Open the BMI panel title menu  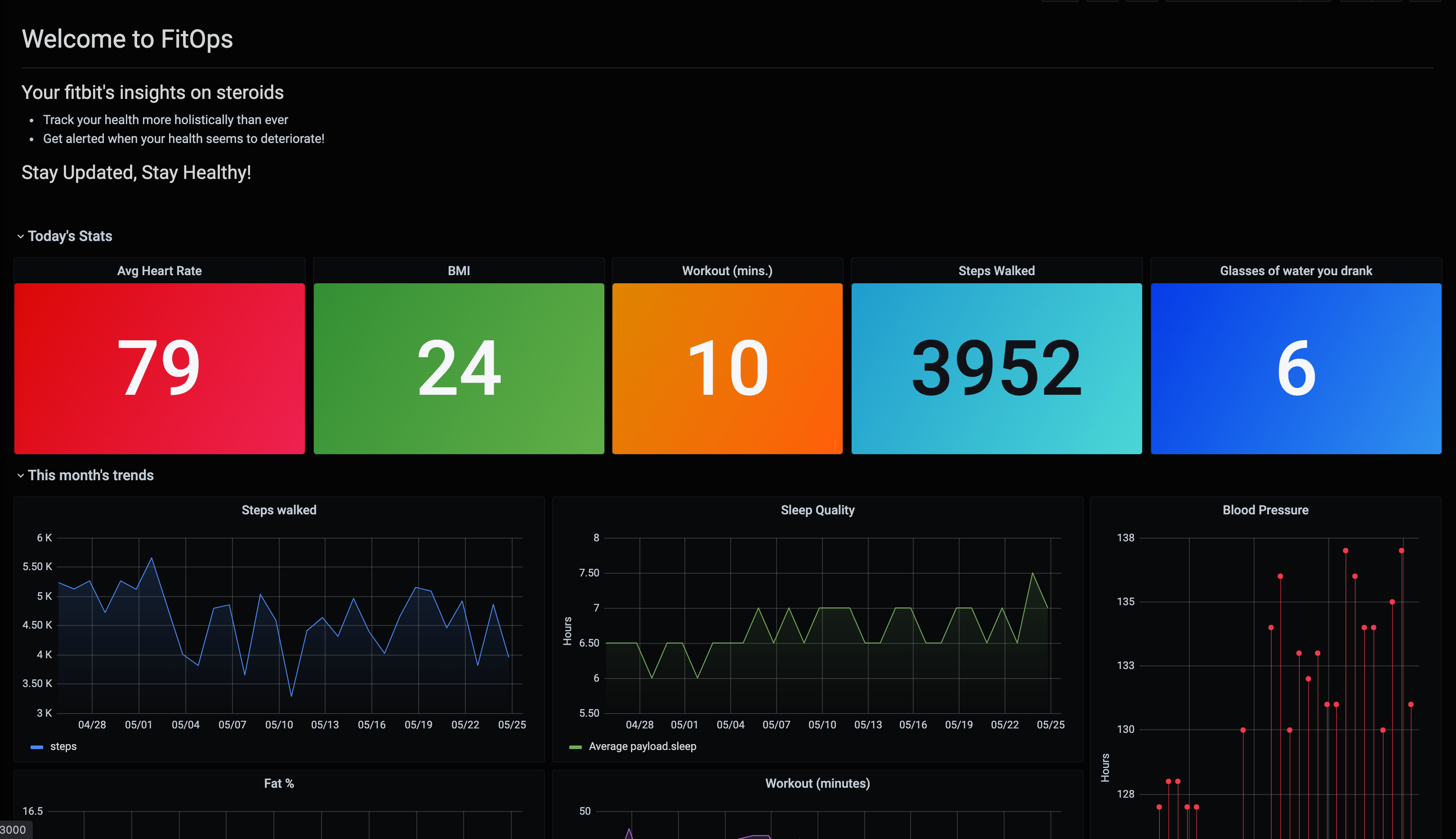point(459,271)
